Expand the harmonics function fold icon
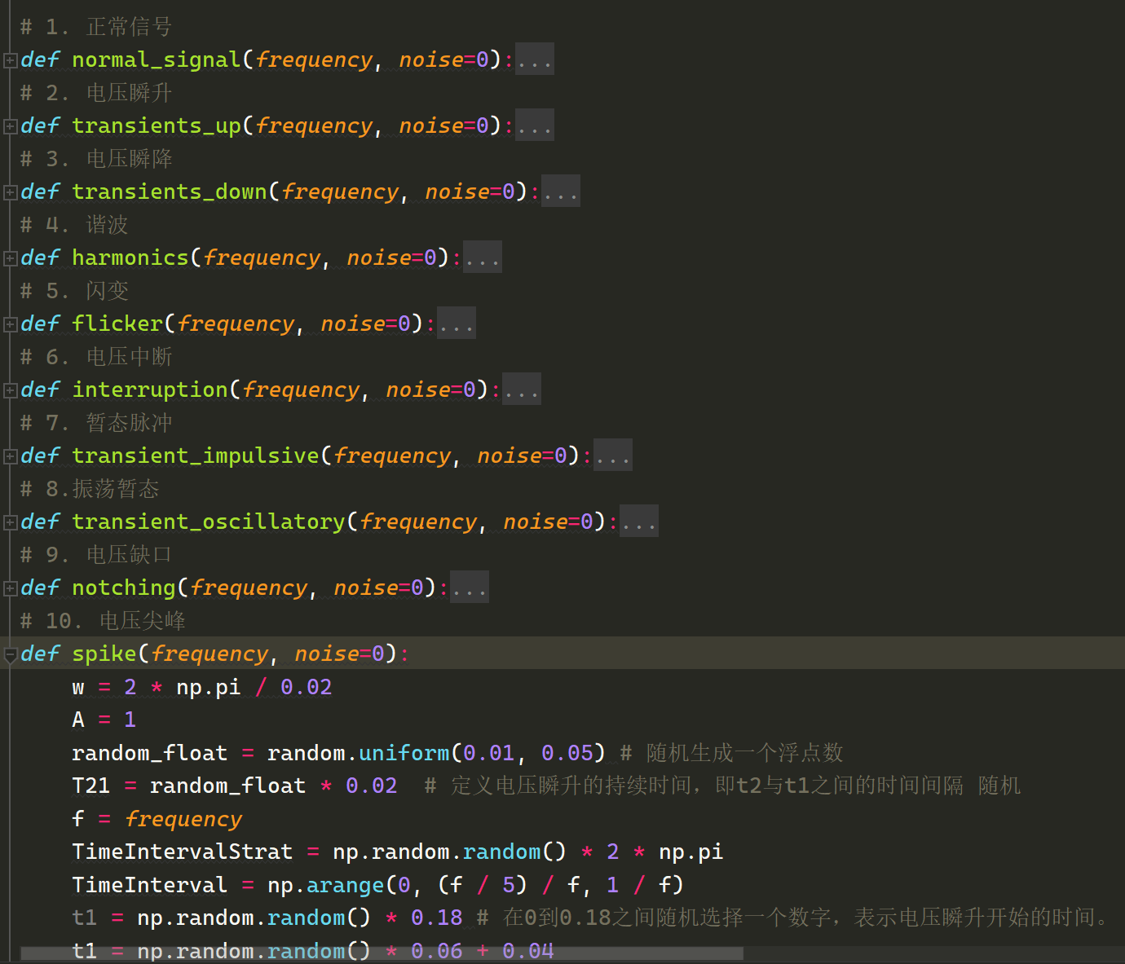The width and height of the screenshot is (1125, 964). [10, 258]
